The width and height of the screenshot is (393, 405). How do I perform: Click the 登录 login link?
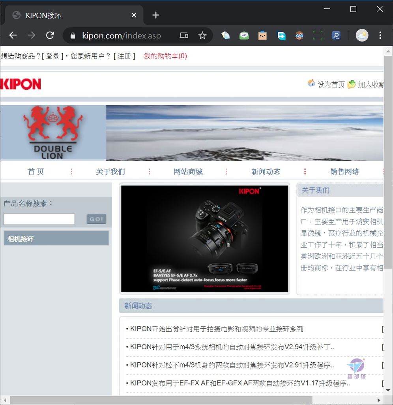point(53,56)
